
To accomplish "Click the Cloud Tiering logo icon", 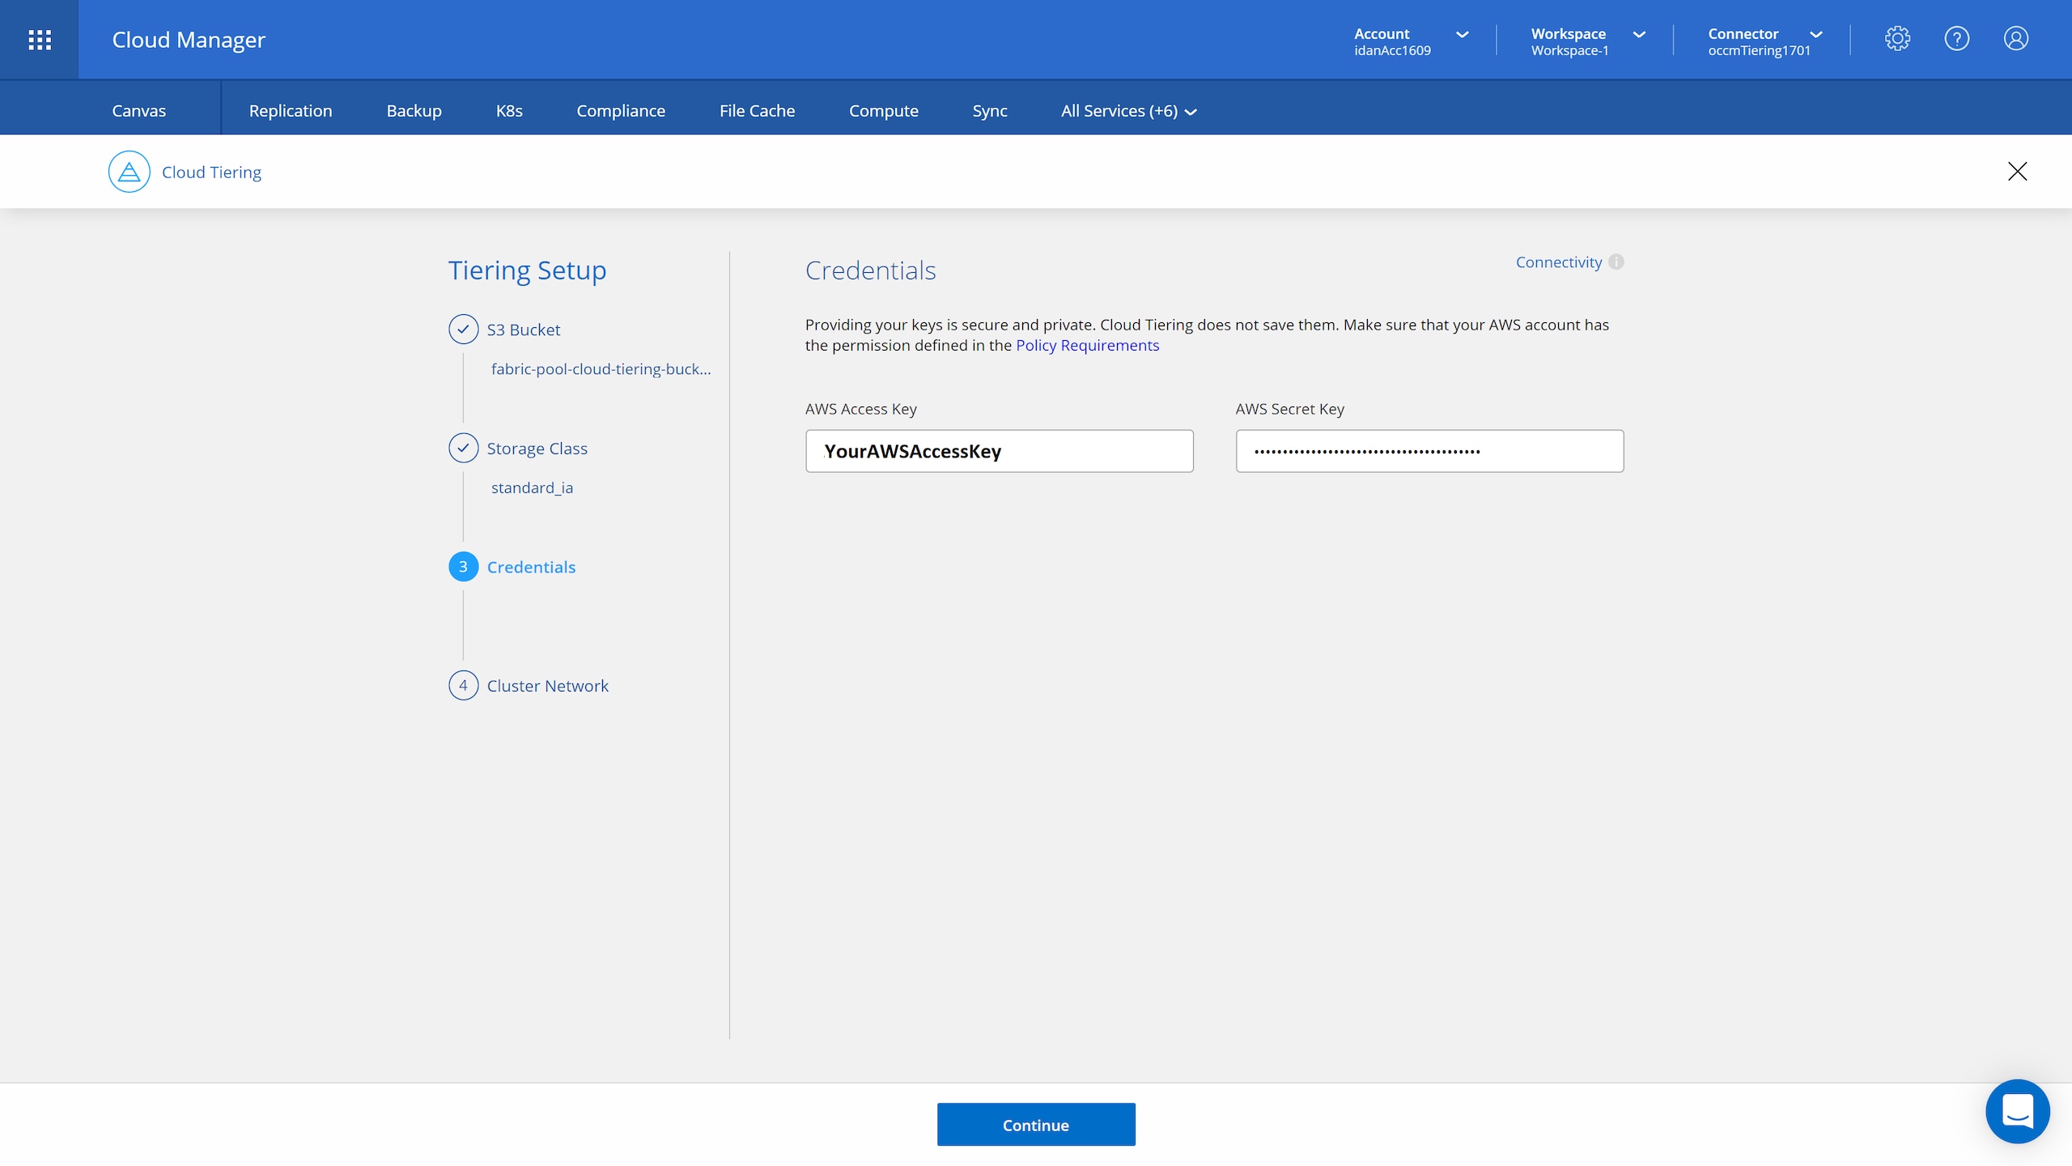I will coord(129,172).
